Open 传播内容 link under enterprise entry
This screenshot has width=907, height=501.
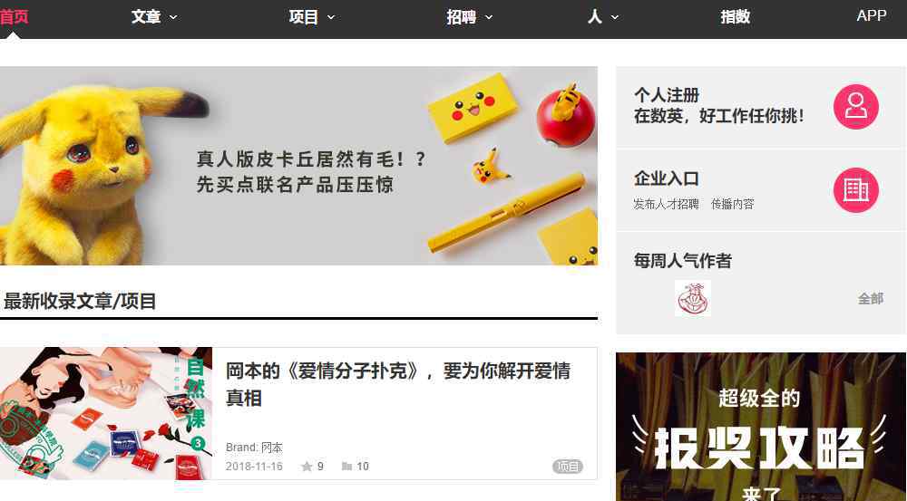pyautogui.click(x=732, y=204)
